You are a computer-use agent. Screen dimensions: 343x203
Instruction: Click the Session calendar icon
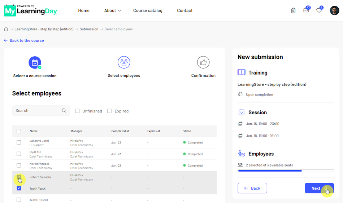click(241, 112)
